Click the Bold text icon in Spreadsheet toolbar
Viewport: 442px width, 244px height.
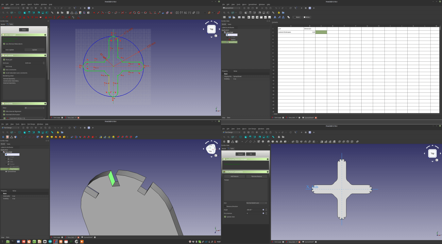pos(275,17)
